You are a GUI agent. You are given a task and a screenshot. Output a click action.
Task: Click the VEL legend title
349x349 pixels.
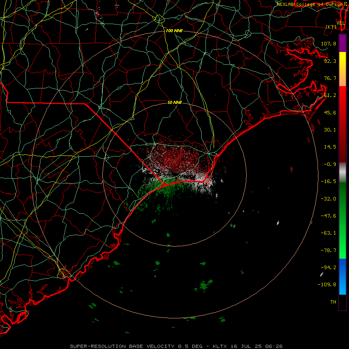pyautogui.click(x=340, y=23)
